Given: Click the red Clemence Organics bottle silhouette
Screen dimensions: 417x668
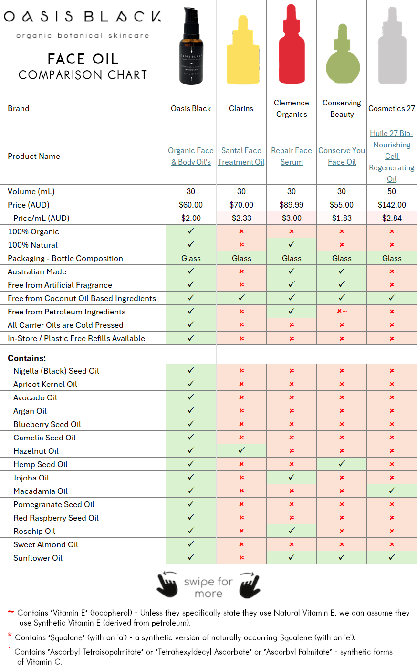Looking at the screenshot, I should tap(292, 44).
